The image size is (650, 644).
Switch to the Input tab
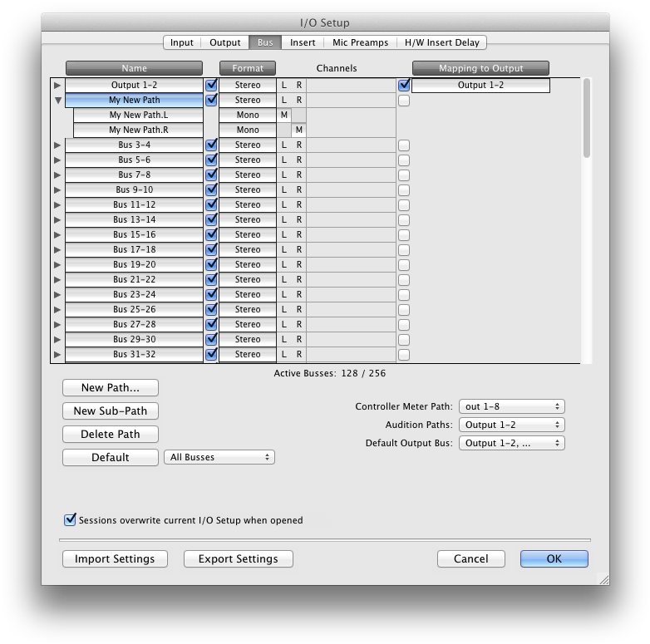(x=181, y=42)
